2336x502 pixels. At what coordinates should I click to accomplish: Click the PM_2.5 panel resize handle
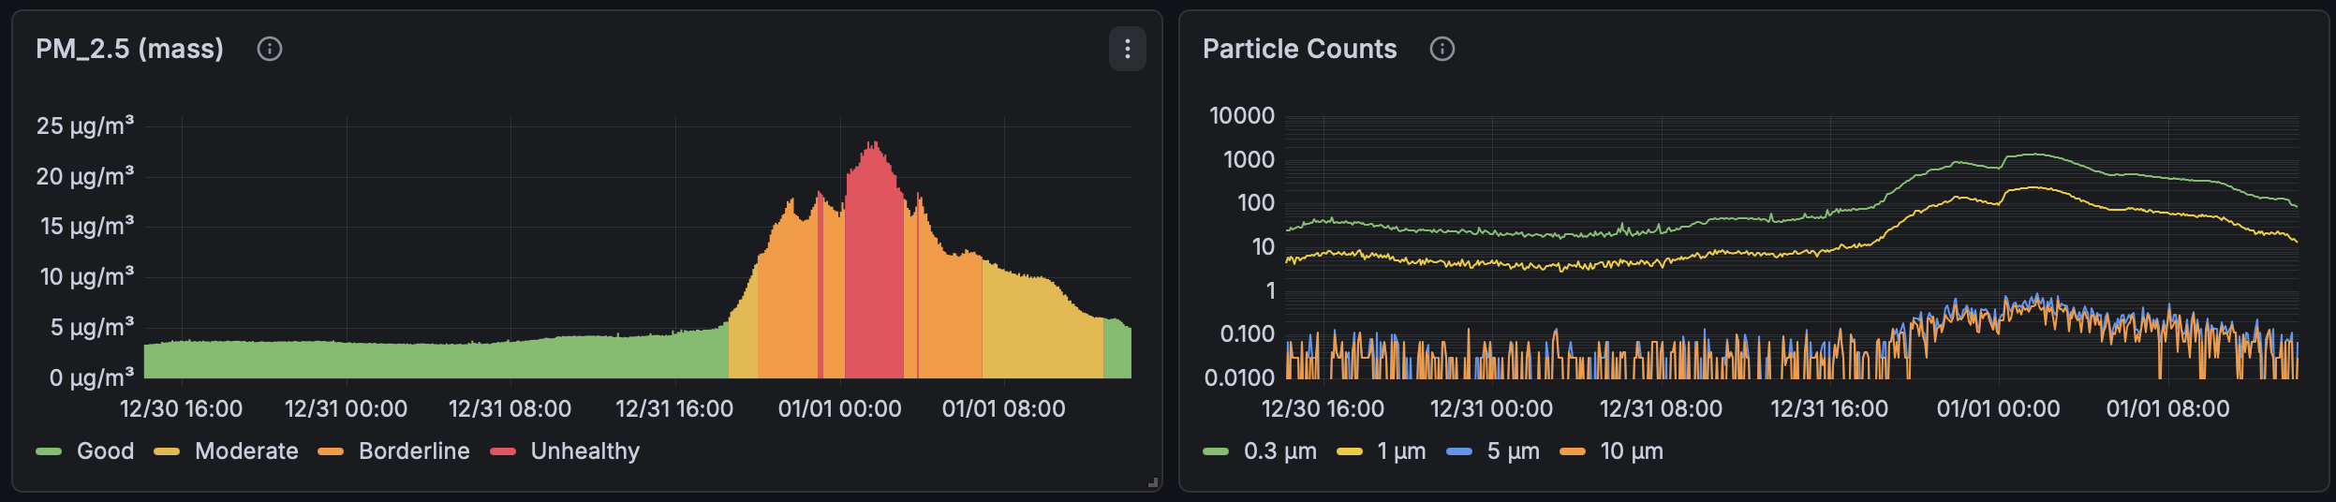(x=1153, y=483)
